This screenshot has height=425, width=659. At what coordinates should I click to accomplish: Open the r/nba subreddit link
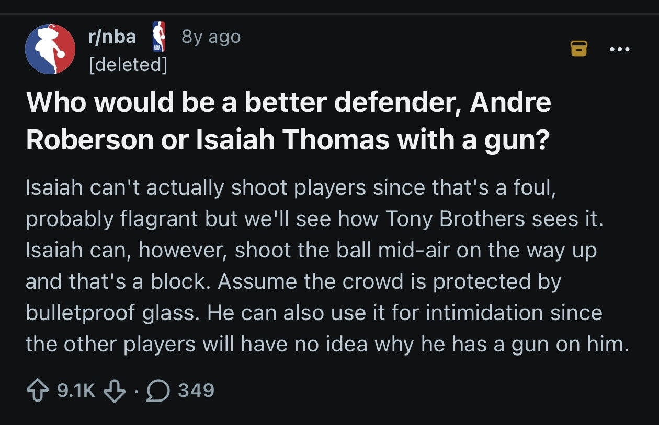(x=112, y=37)
